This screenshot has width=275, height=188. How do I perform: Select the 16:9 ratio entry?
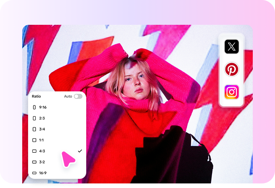pos(43,173)
